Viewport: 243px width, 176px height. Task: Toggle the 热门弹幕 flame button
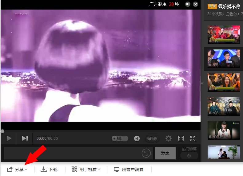[189, 156]
